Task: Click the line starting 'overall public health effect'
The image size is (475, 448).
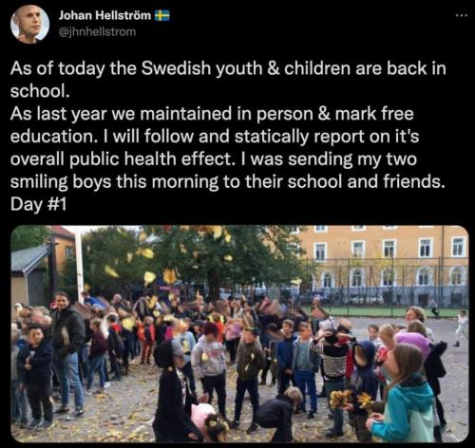Action: 214,159
